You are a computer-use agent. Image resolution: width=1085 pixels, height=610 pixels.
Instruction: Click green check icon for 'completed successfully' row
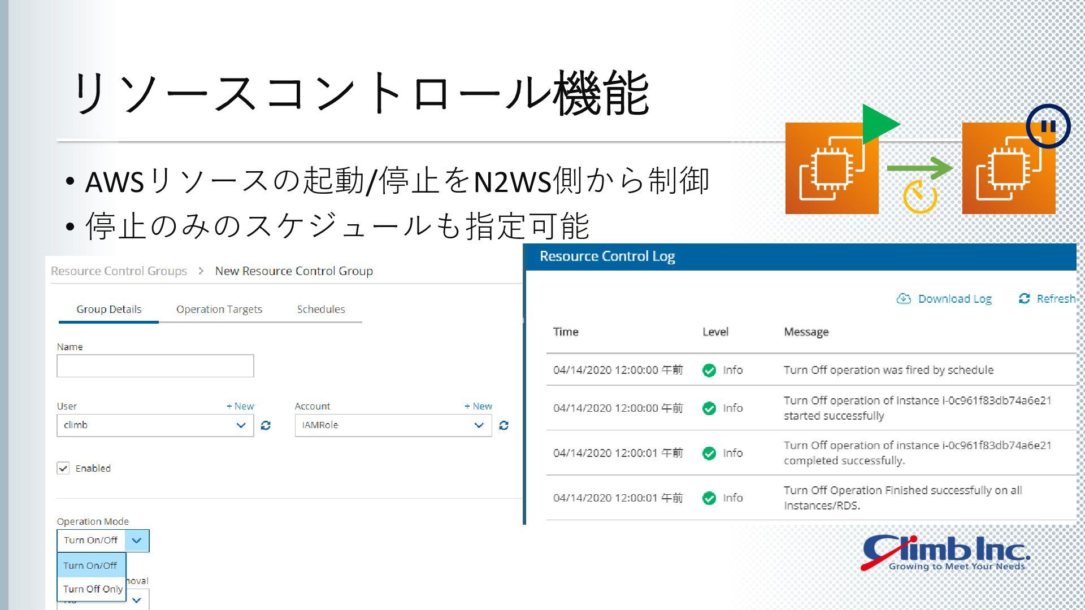pyautogui.click(x=709, y=453)
